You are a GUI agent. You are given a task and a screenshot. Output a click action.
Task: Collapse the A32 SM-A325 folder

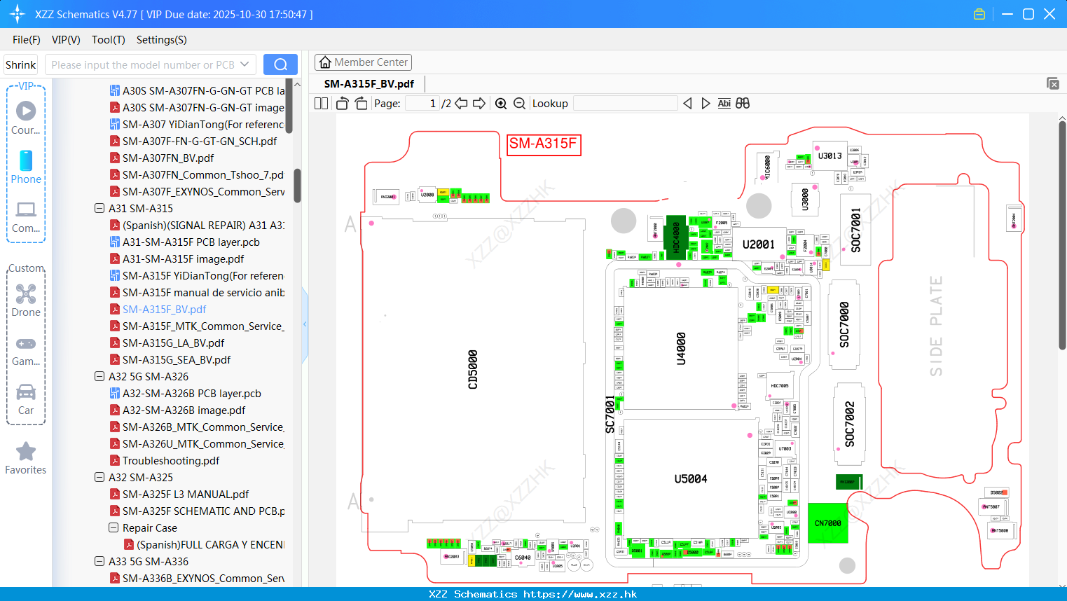pyautogui.click(x=99, y=478)
